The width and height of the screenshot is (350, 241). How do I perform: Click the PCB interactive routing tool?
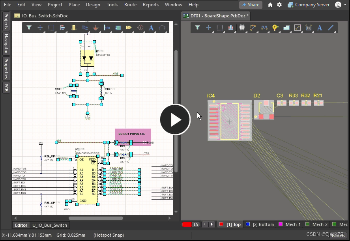[253, 28]
